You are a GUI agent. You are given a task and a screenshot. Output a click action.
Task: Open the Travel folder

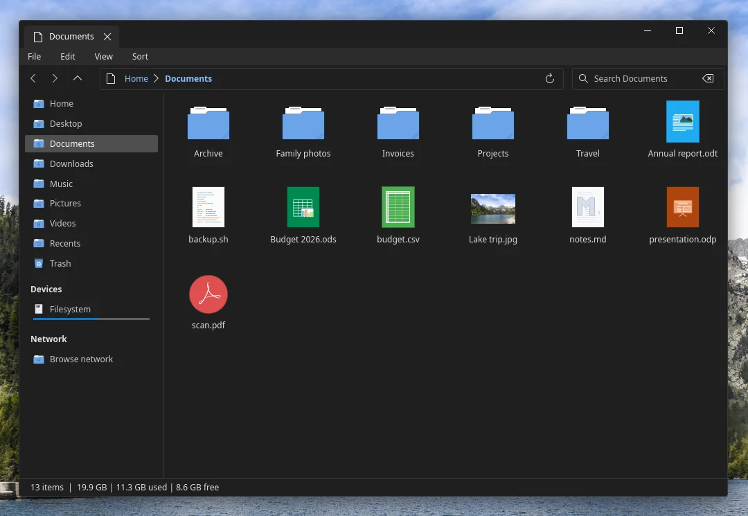588,123
